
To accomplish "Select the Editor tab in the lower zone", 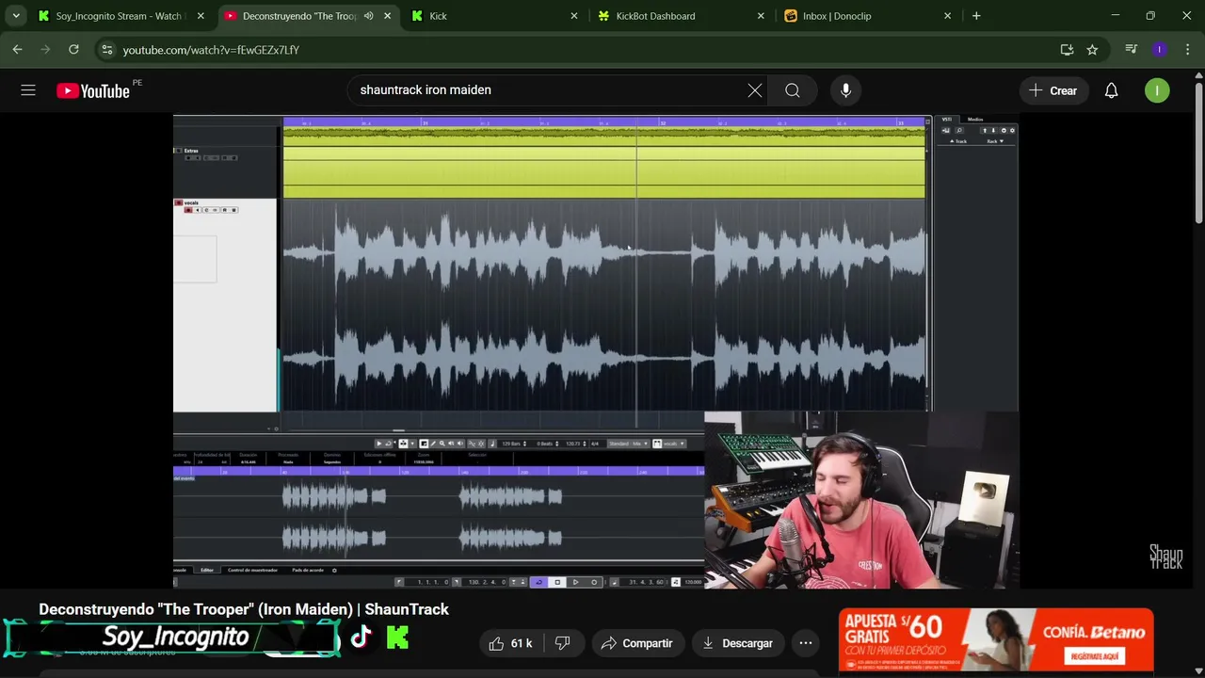I will point(206,570).
